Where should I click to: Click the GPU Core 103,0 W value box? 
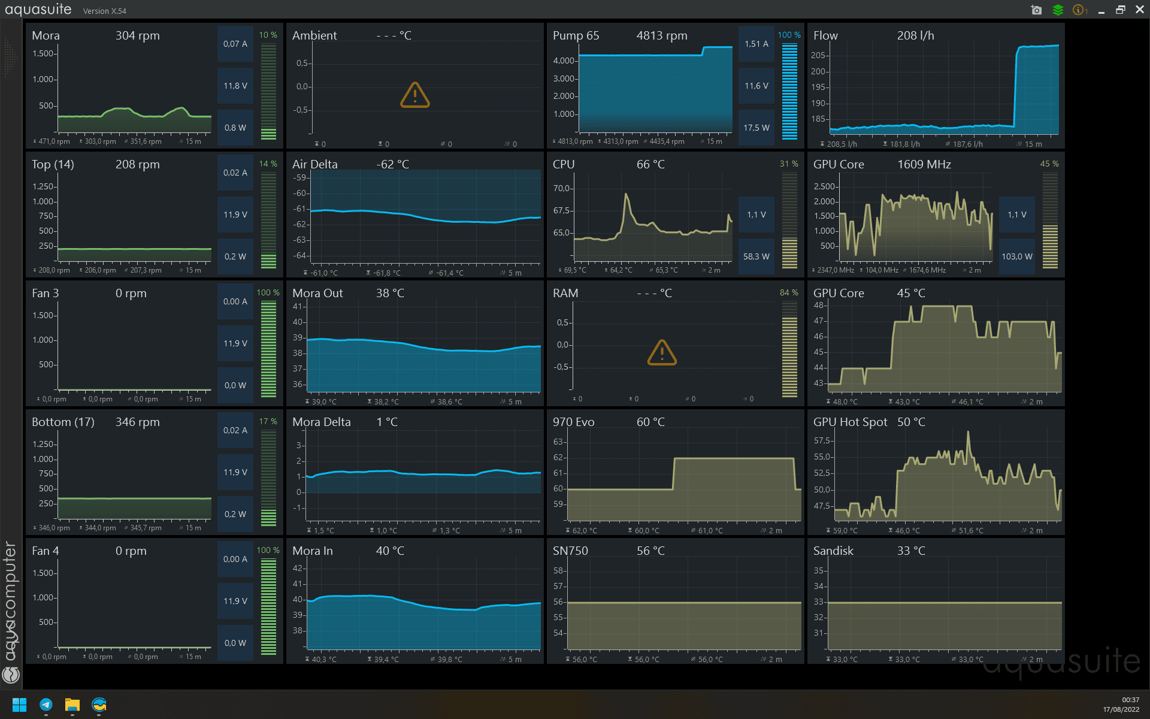(x=1016, y=256)
